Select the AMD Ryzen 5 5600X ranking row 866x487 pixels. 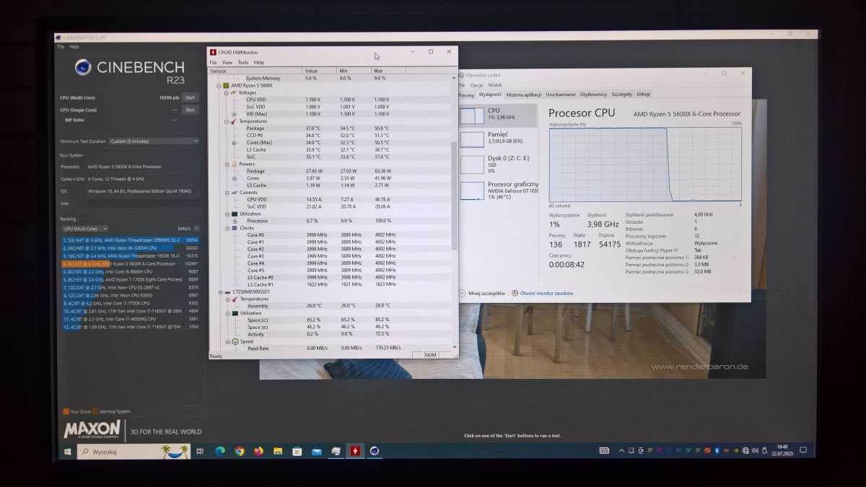coord(130,263)
